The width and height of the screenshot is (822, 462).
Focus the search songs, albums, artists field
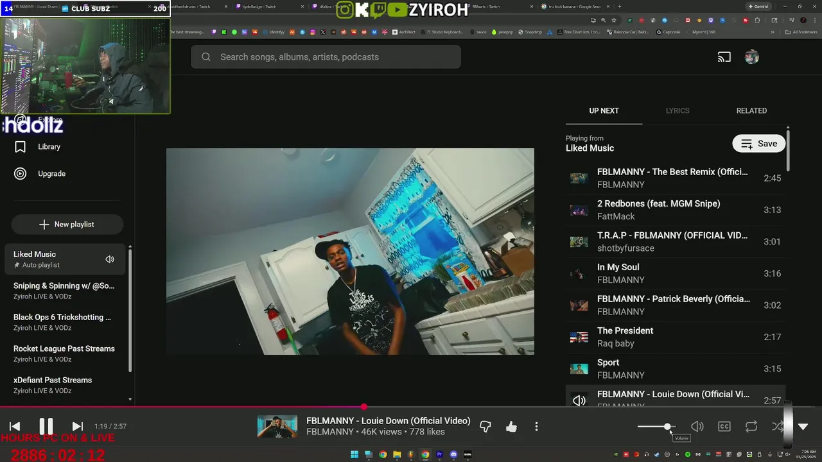(326, 57)
